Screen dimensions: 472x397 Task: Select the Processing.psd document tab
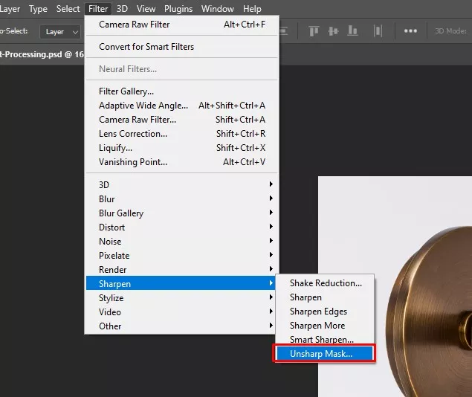pyautogui.click(x=42, y=54)
